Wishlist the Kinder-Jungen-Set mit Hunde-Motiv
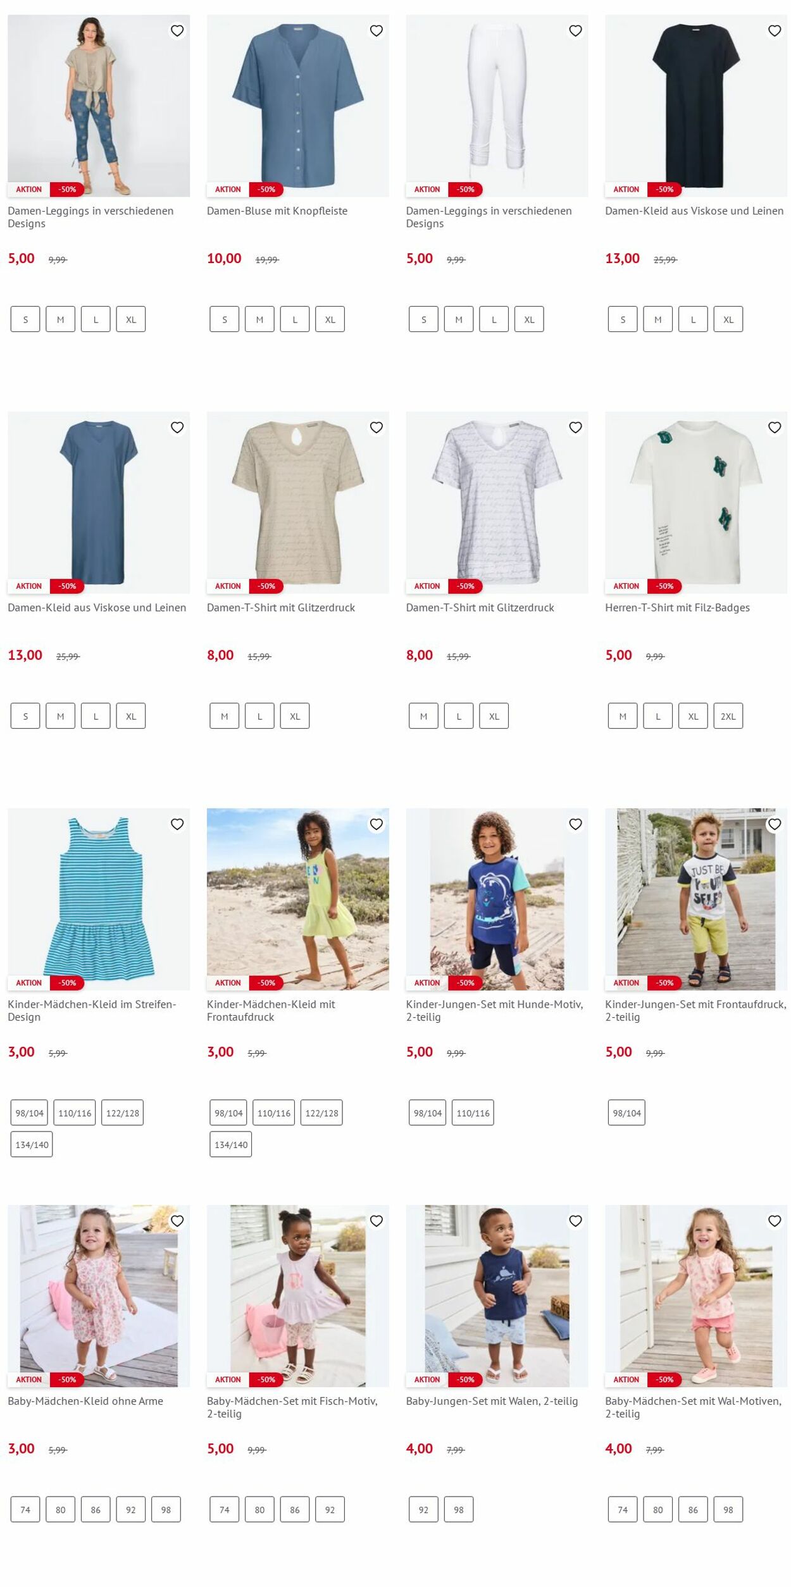 pyautogui.click(x=575, y=824)
